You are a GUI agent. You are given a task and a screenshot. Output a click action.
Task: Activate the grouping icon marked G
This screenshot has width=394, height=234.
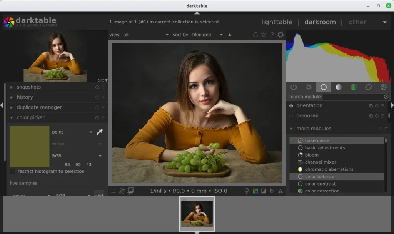[255, 35]
